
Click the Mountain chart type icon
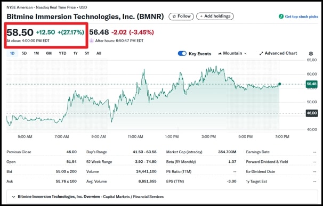pos(220,54)
